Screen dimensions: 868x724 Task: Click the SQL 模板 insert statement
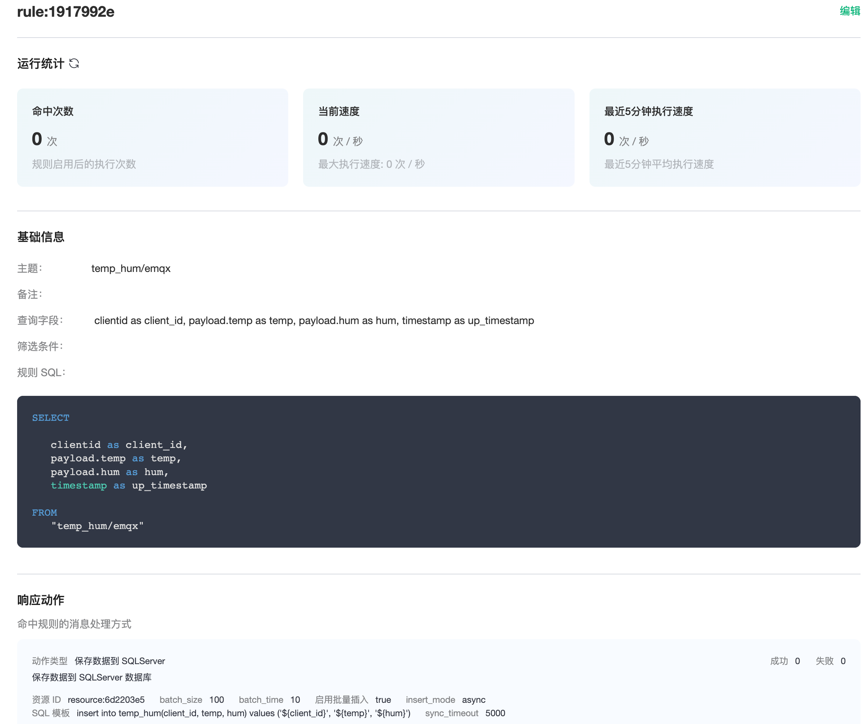point(243,713)
